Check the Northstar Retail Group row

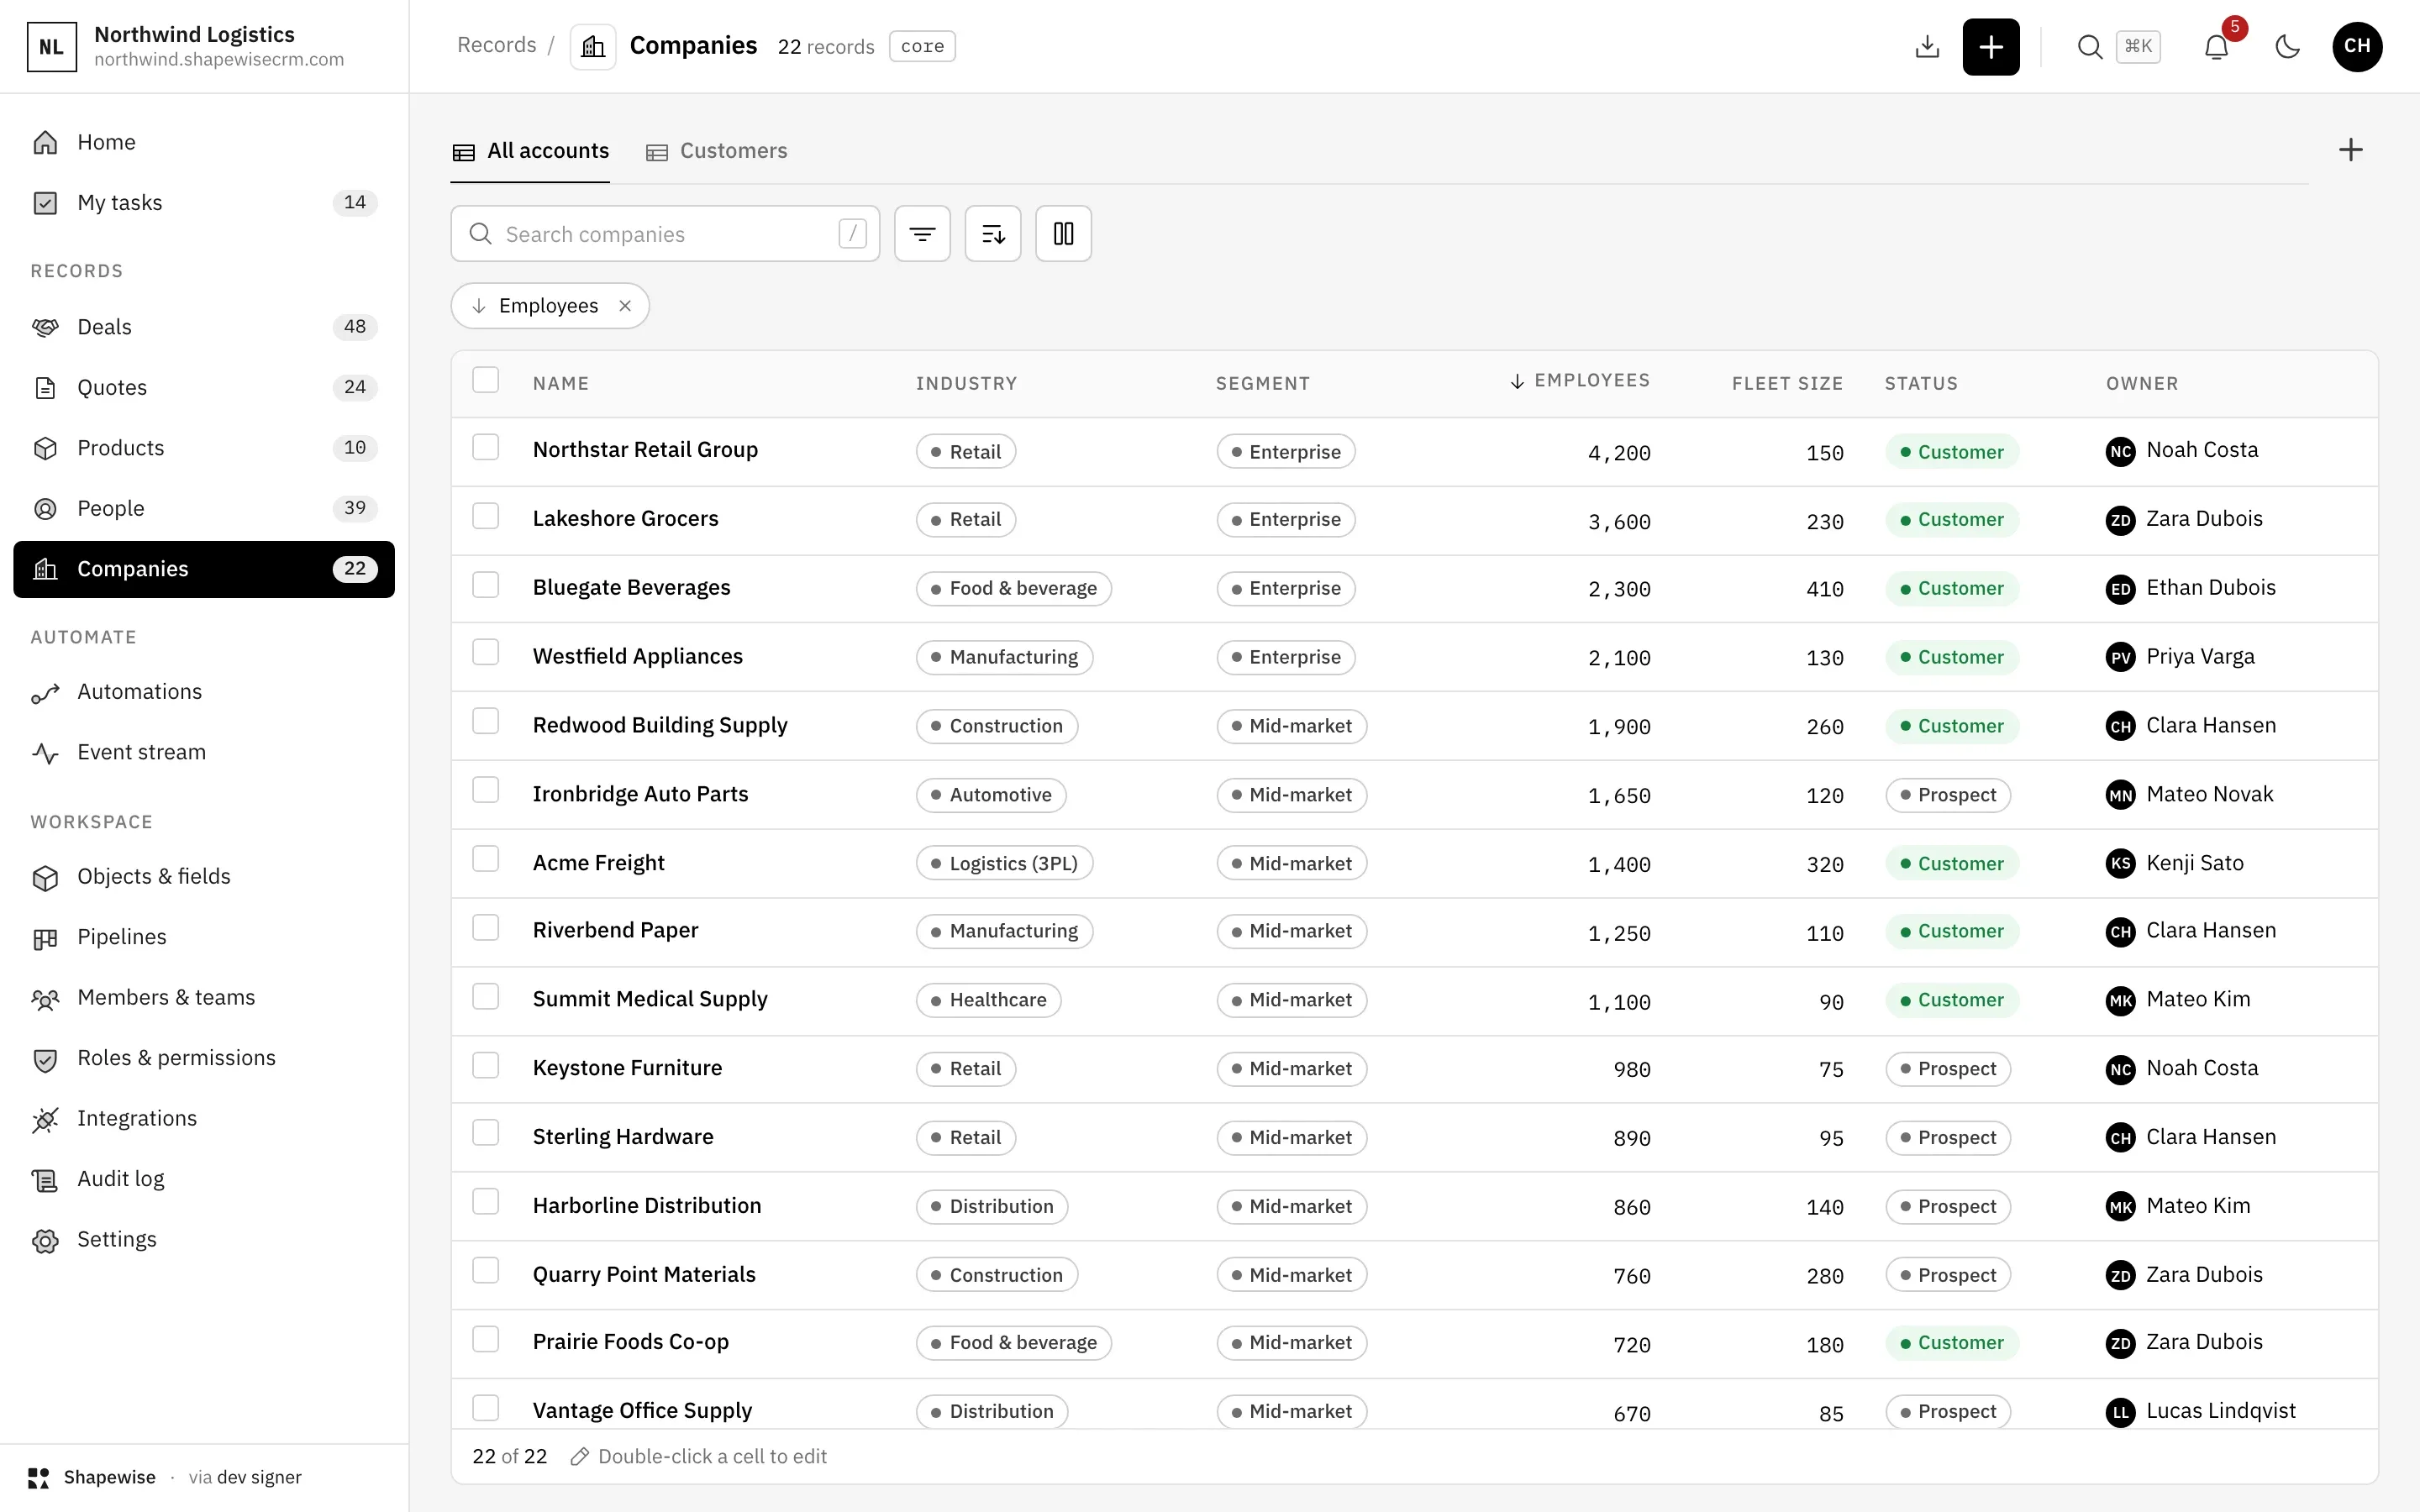pyautogui.click(x=485, y=447)
